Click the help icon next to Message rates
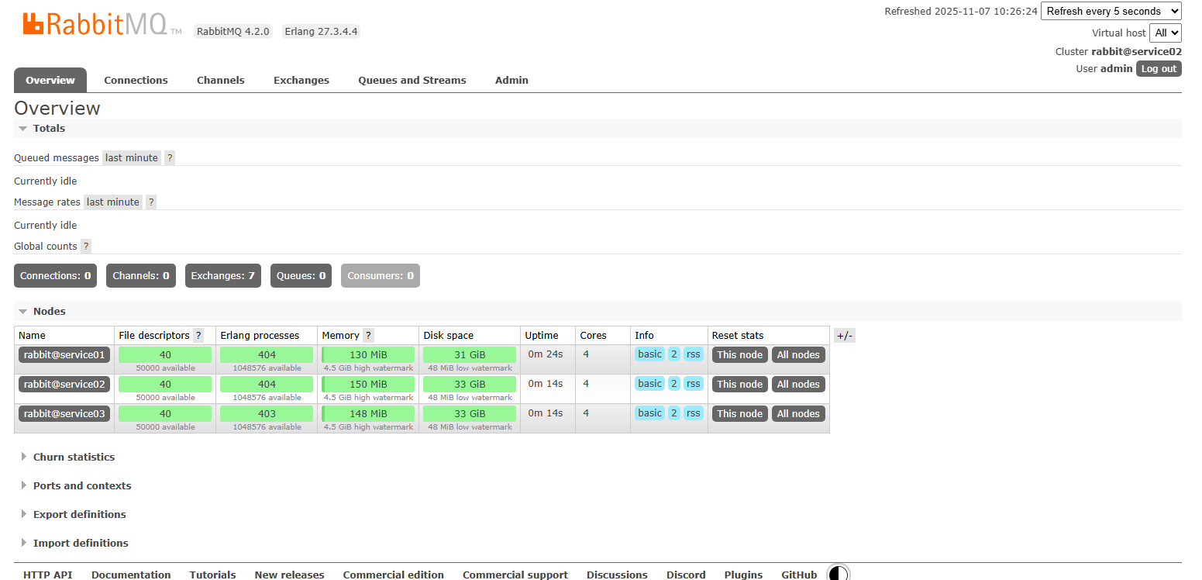 pyautogui.click(x=151, y=202)
